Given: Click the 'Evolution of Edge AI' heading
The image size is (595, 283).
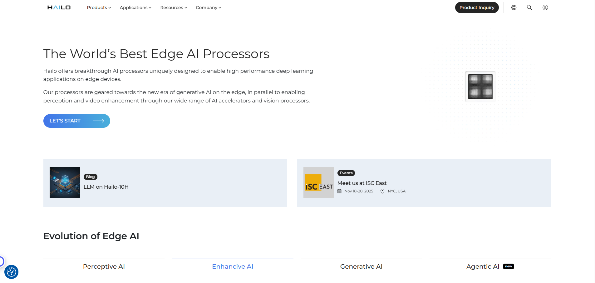Looking at the screenshot, I should (x=91, y=236).
